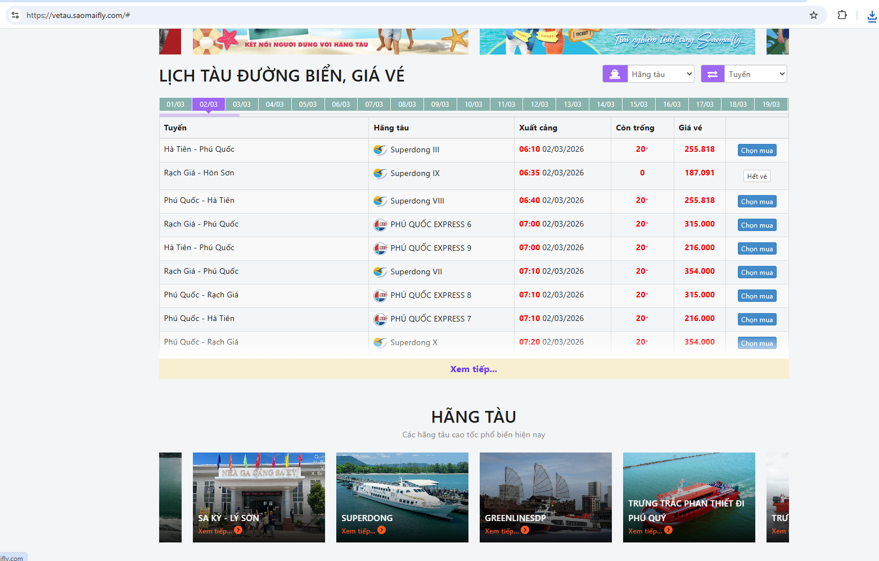This screenshot has width=879, height=561.
Task: Click the browser downloads icon
Action: point(872,16)
